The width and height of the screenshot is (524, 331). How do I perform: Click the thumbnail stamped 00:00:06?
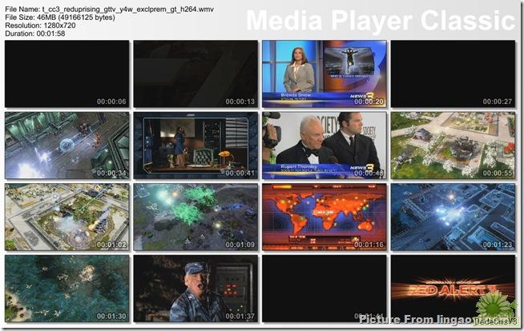pyautogui.click(x=67, y=74)
